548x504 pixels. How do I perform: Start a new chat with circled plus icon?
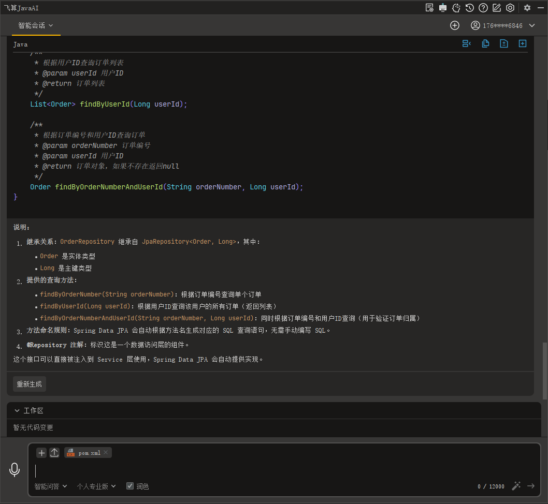(x=455, y=25)
